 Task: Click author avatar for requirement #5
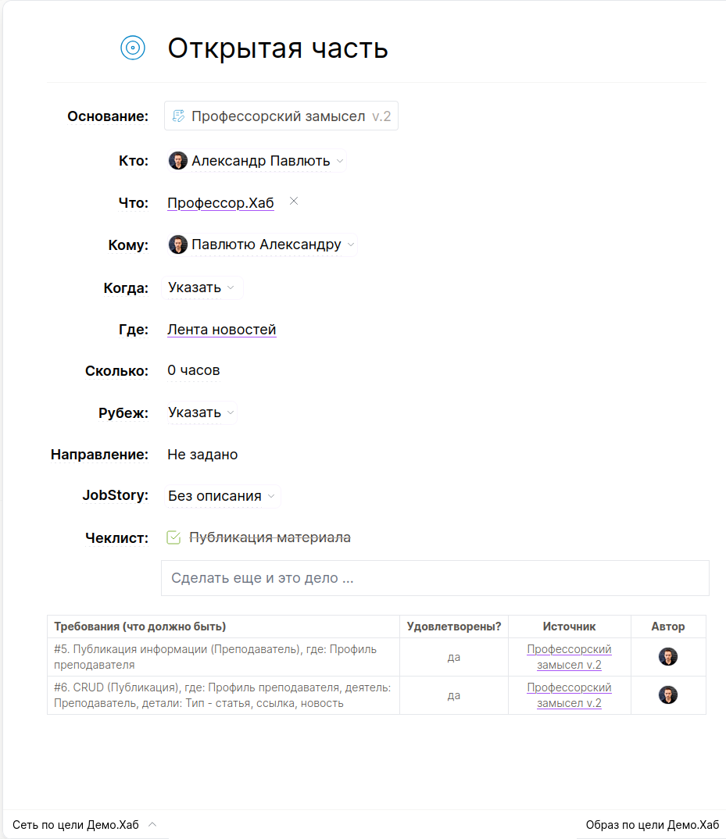(667, 657)
